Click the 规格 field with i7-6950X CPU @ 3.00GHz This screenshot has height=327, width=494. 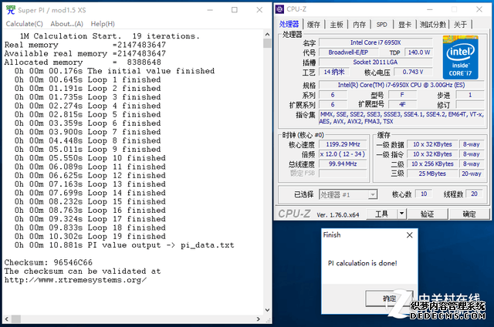401,85
